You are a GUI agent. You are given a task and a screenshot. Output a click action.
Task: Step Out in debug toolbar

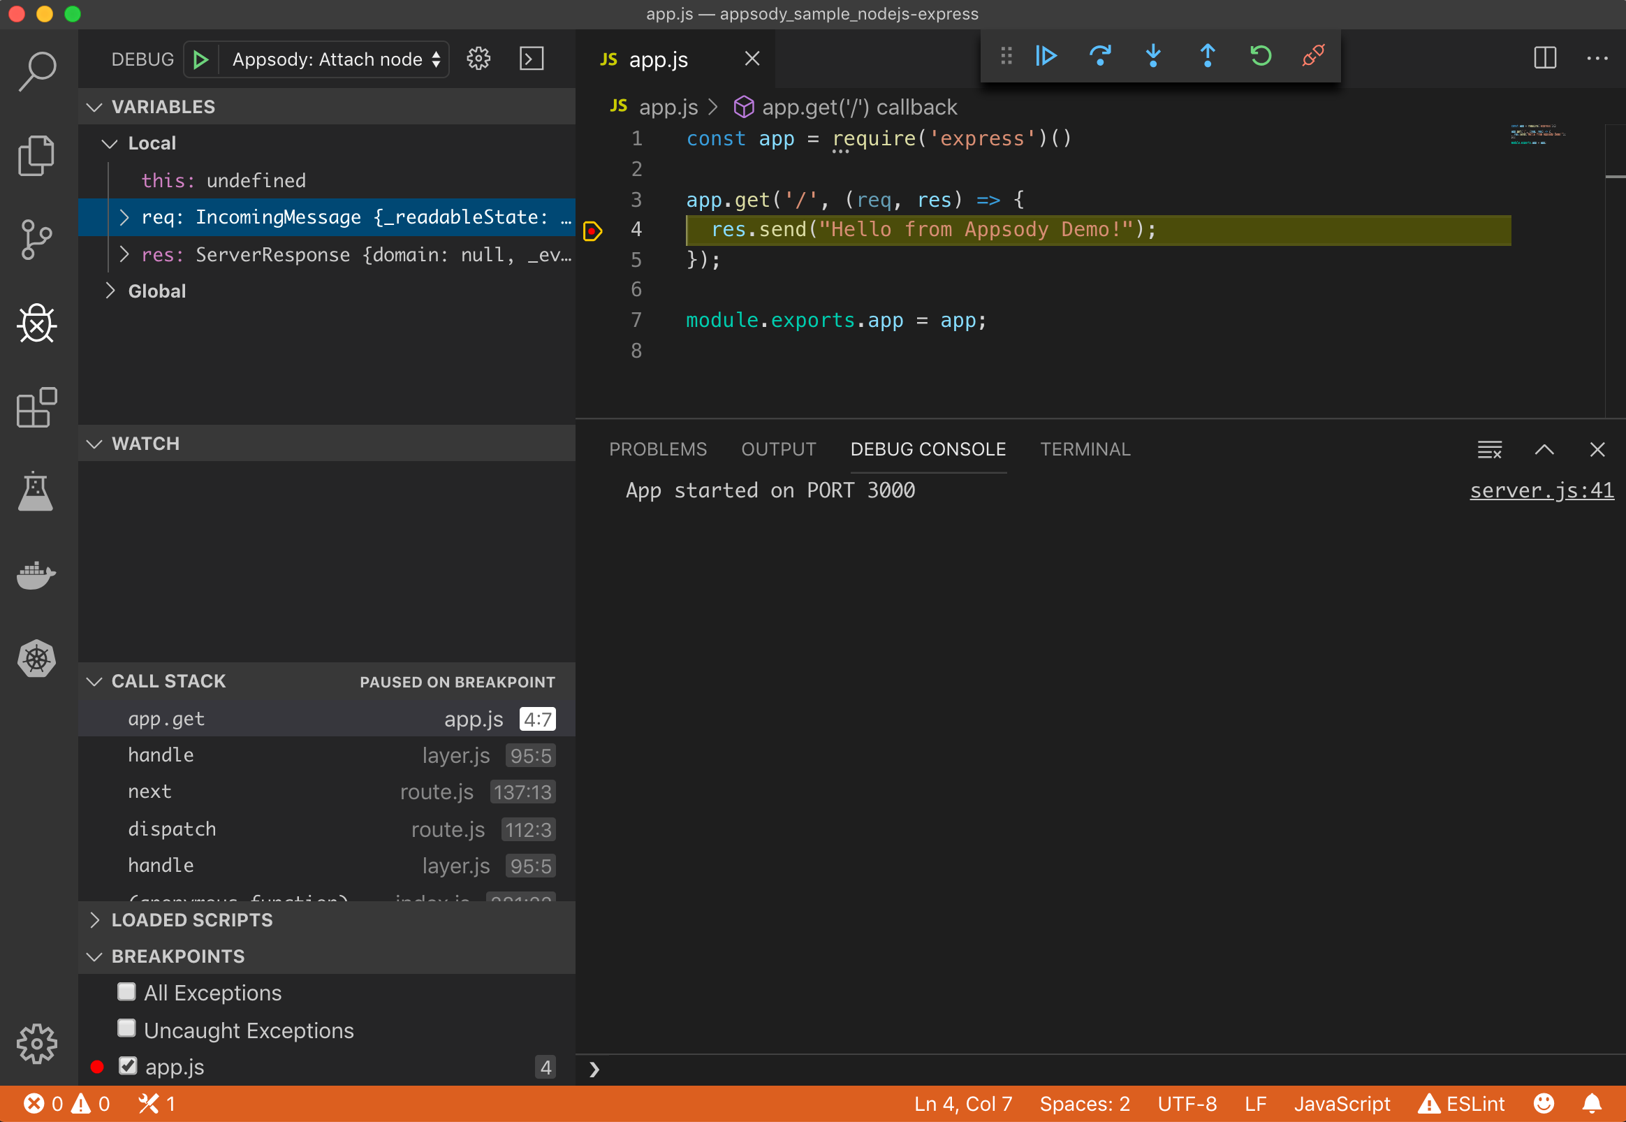tap(1207, 55)
